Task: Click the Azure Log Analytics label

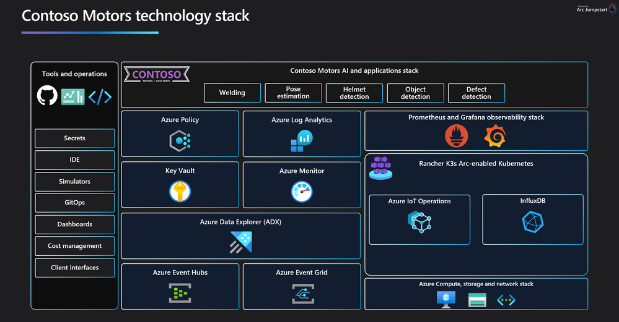Action: [302, 120]
